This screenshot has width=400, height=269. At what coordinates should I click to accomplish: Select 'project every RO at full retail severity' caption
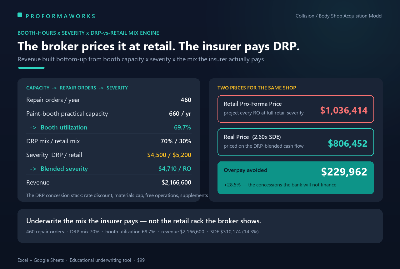(264, 113)
